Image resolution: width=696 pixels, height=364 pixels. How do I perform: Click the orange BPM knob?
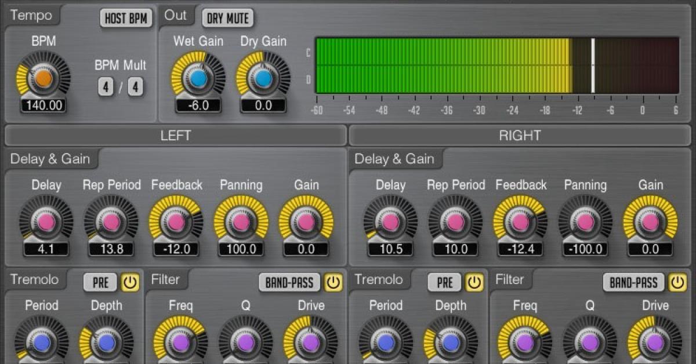tap(43, 78)
